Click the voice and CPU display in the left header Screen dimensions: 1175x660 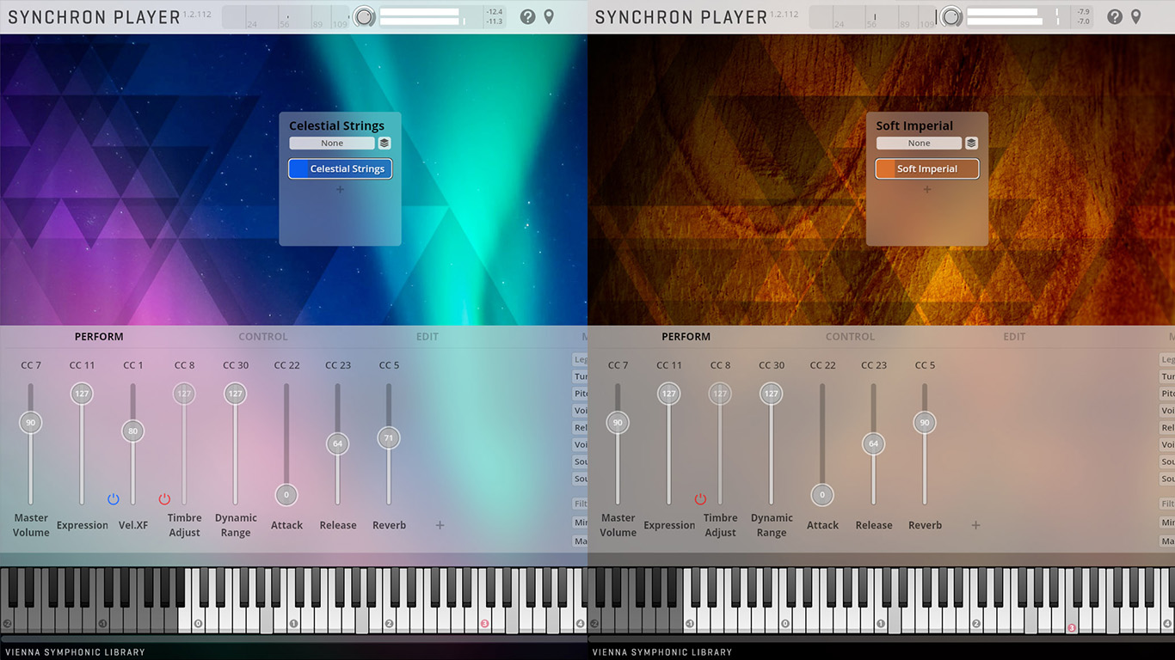(286, 17)
